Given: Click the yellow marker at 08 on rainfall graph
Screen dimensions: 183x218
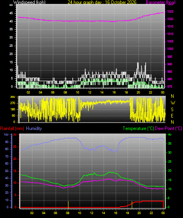Looking at the screenshot, I should tap(68, 205).
